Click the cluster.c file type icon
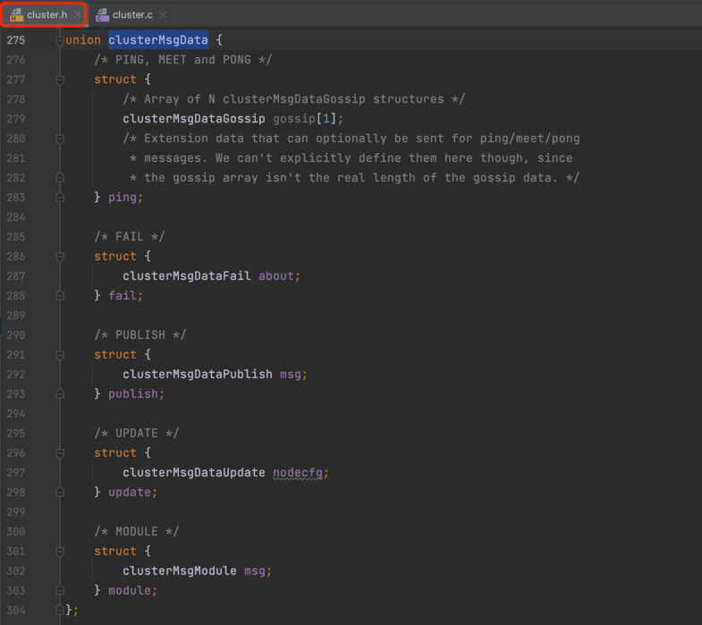 pos(103,15)
